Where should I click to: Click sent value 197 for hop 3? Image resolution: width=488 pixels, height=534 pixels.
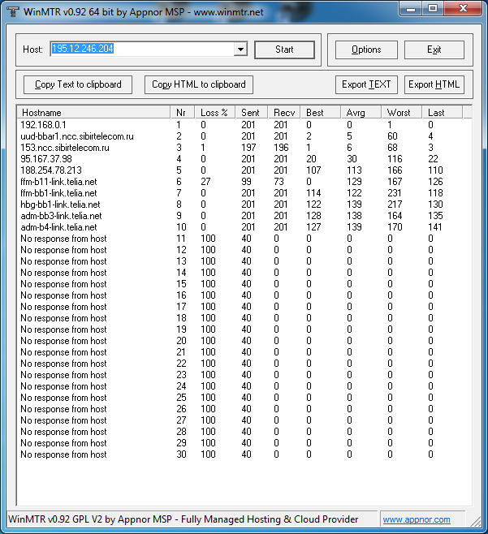point(248,148)
